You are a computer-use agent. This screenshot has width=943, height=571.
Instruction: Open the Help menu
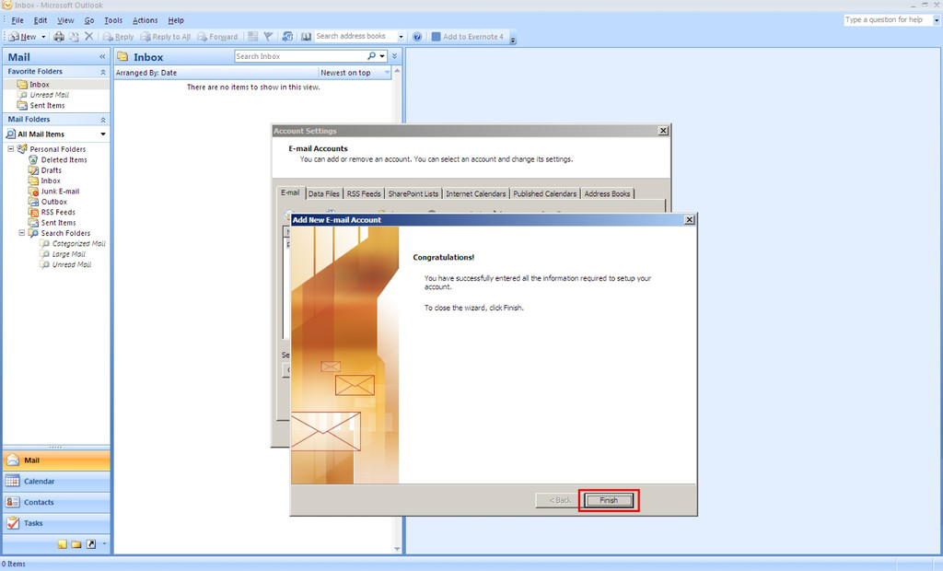pyautogui.click(x=176, y=20)
